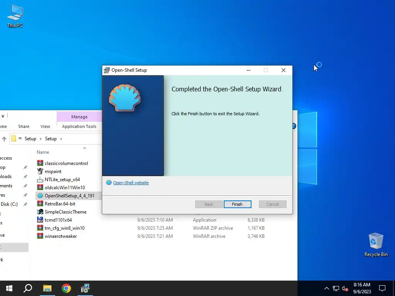The width and height of the screenshot is (395, 296).
Task: Select NTLite_setup_x64 installer icon
Action: tap(40, 180)
